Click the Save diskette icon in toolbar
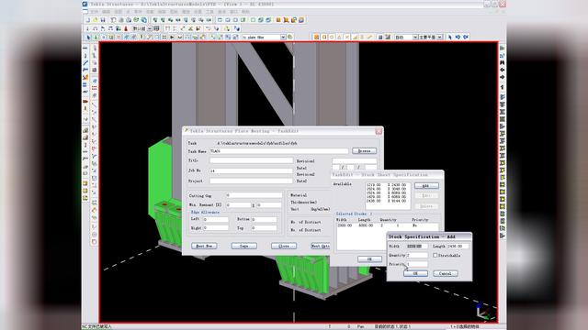Viewport: 588px width, 330px height. [x=103, y=20]
